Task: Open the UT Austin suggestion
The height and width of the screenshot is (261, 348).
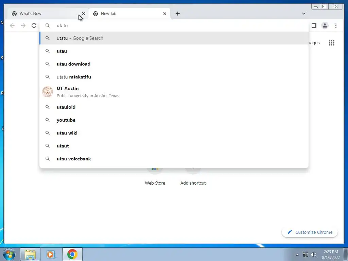Action: [x=174, y=92]
